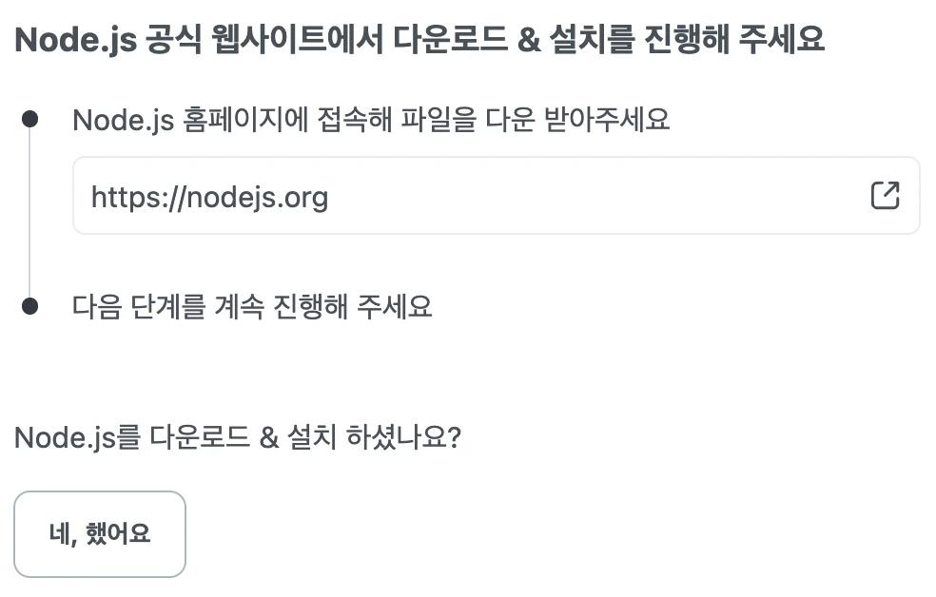This screenshot has width=936, height=597.
Task: Select the second step bullet marker
Action: pyautogui.click(x=29, y=306)
